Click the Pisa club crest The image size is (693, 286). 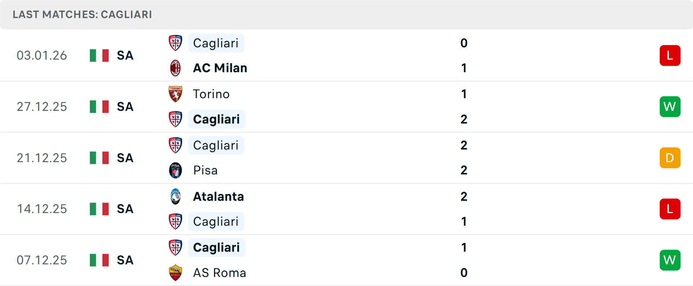point(175,170)
